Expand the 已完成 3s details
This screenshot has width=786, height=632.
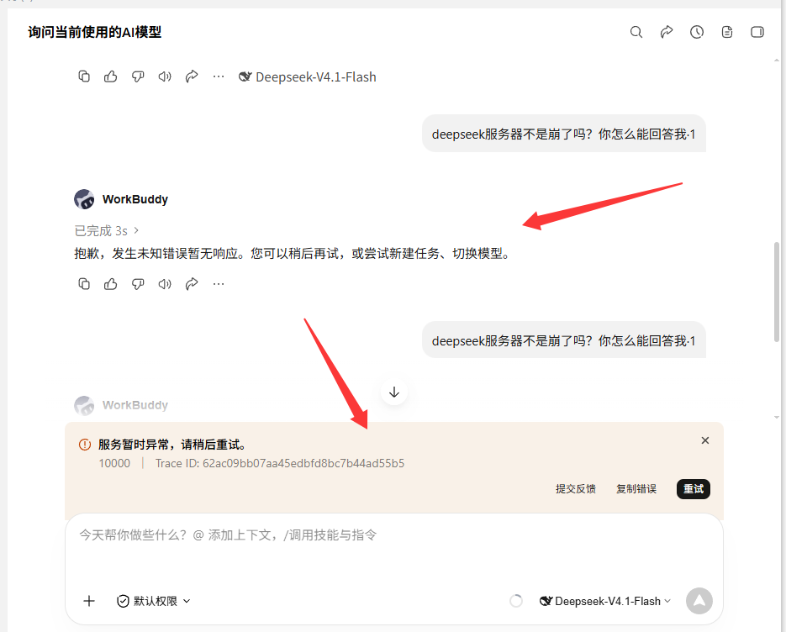click(106, 230)
